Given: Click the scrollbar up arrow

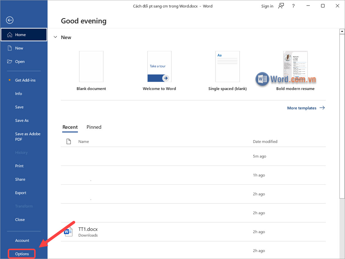Looking at the screenshot, I should coord(342,31).
